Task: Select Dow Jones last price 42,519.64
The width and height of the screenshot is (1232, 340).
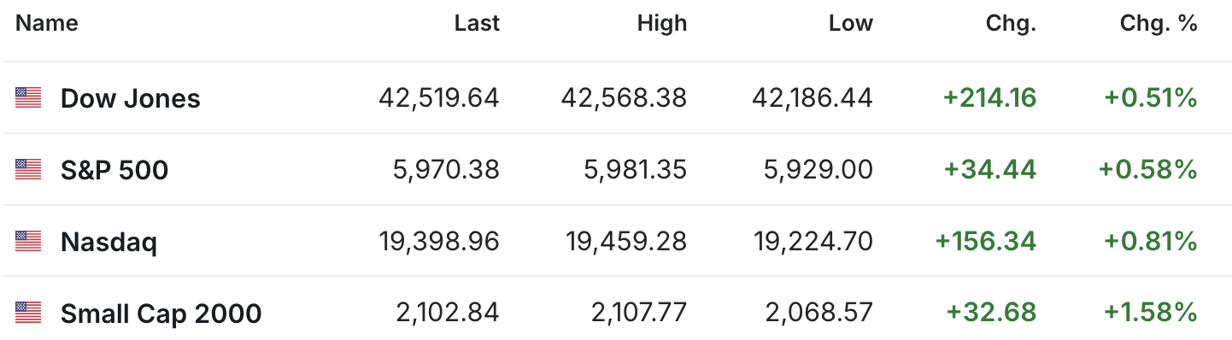Action: 439,98
